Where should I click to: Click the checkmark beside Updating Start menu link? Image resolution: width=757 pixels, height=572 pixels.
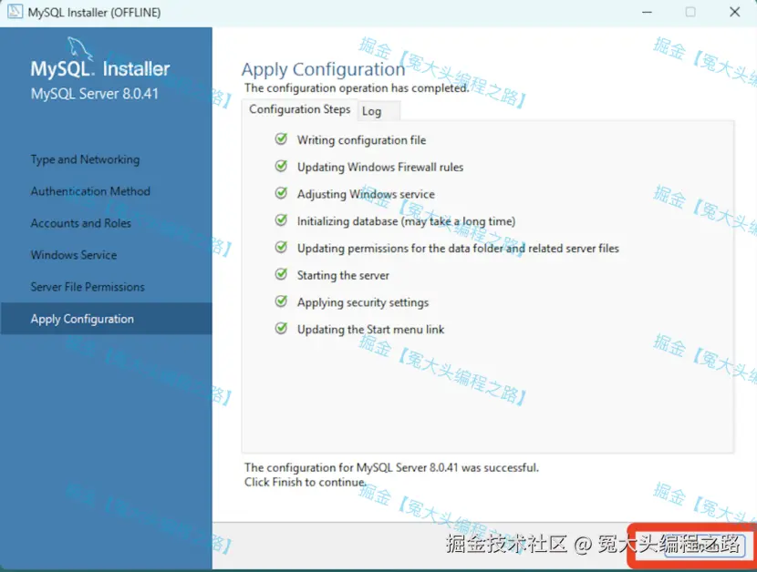[280, 329]
